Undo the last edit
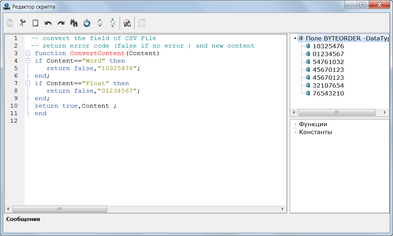Viewport: 393px width, 236px height. pyautogui.click(x=48, y=23)
